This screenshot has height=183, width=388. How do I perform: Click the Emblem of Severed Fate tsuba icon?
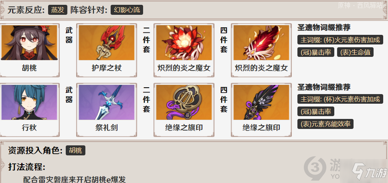coord(184,102)
